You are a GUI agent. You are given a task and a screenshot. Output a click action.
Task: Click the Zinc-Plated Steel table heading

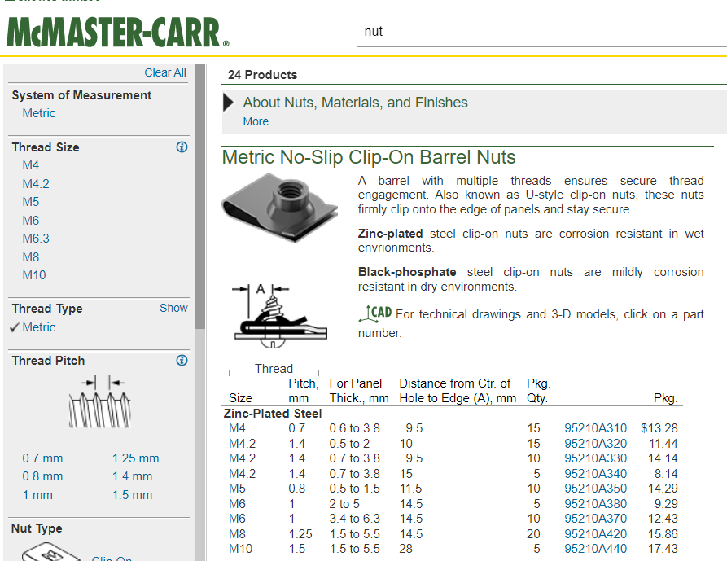(x=273, y=413)
